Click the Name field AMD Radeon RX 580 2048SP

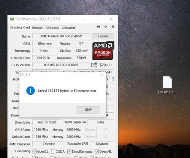[61, 36]
